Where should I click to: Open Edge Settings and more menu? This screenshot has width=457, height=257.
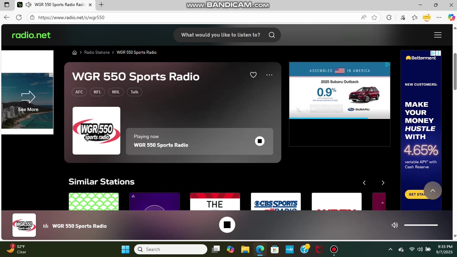point(439,17)
